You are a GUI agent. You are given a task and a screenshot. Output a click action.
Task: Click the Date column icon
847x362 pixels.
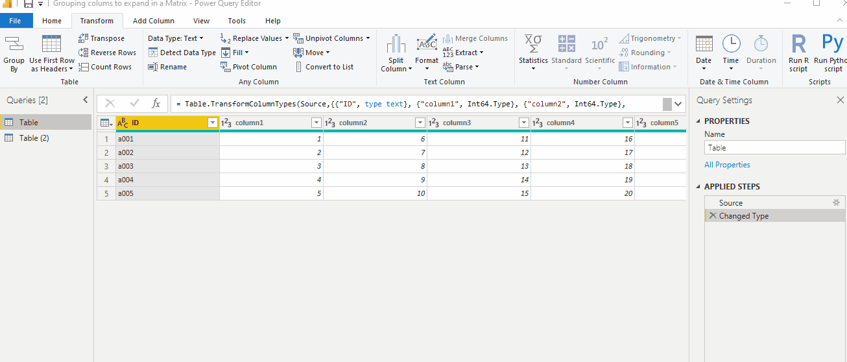pyautogui.click(x=704, y=43)
